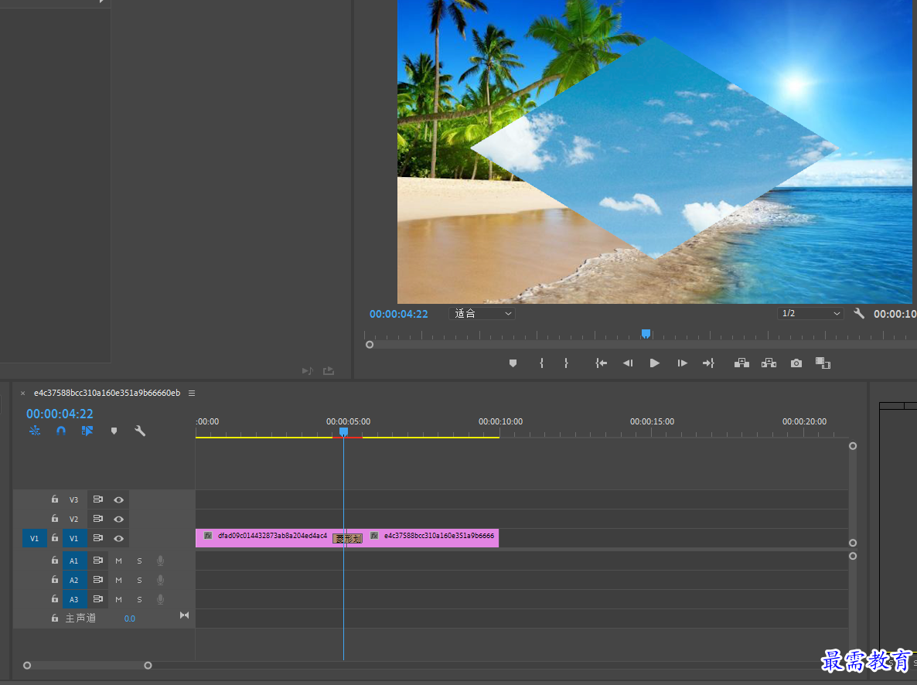Viewport: 917px width, 685px height.
Task: Toggle sync lock on A2 track
Action: pos(97,580)
